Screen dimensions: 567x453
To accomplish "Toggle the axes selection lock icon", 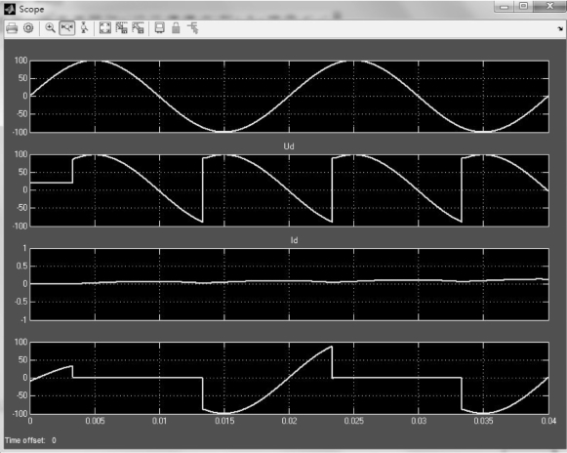I will [176, 28].
